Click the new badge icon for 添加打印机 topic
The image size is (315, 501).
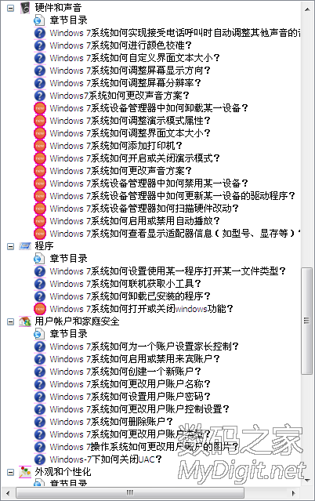(x=40, y=146)
